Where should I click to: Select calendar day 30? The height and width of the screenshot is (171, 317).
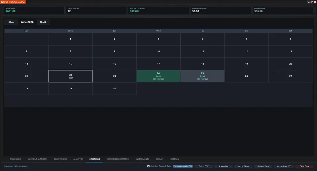point(115,89)
